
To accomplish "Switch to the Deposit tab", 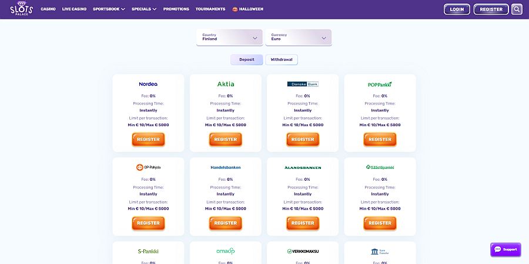I will tap(247, 60).
